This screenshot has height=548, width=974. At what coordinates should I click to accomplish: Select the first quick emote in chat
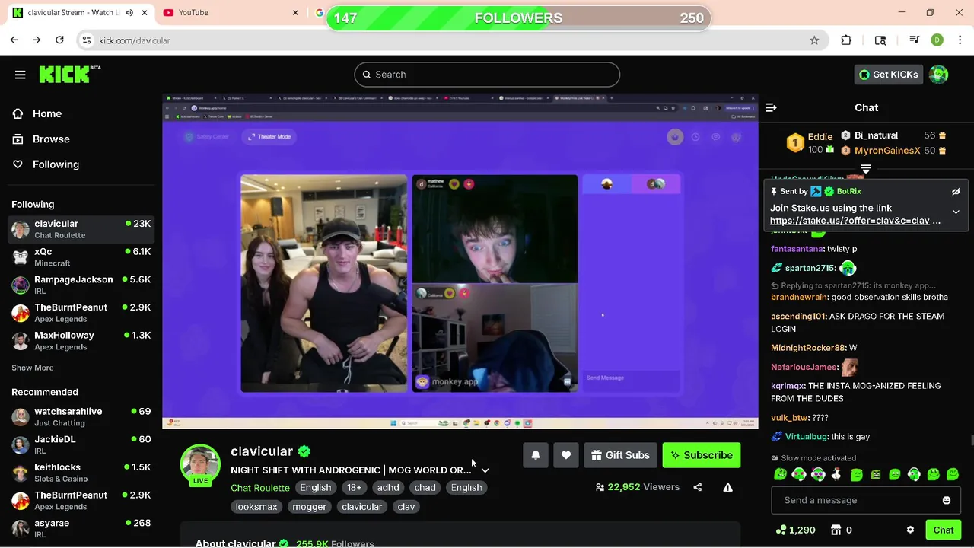pyautogui.click(x=780, y=474)
